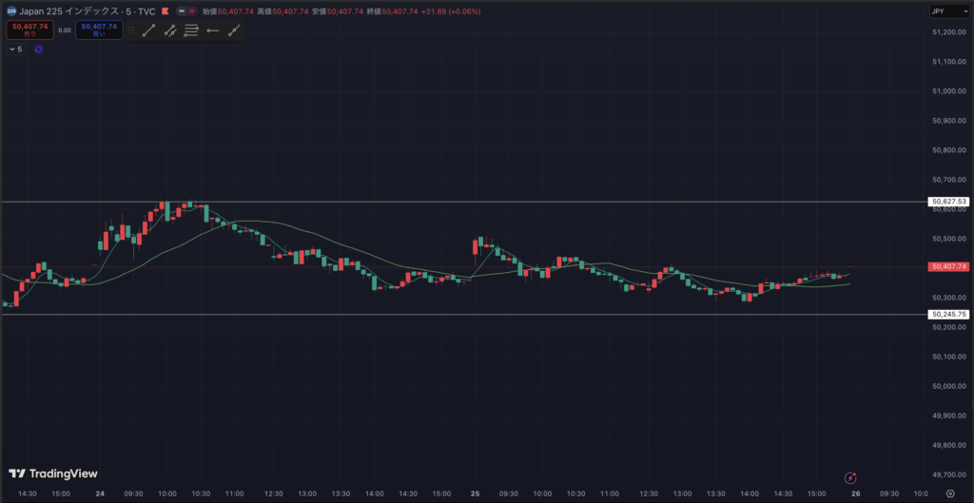Open the purple lightning event marker
The width and height of the screenshot is (974, 503).
(x=852, y=476)
